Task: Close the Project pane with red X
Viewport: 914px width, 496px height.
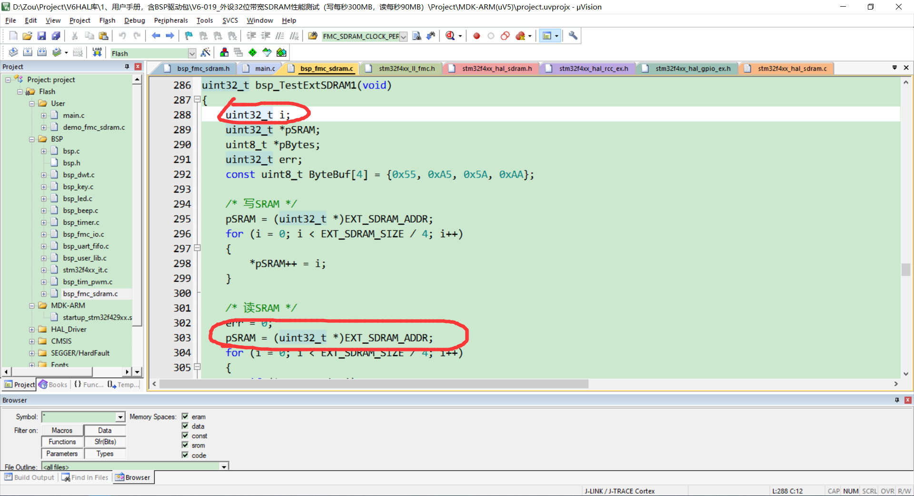Action: [x=138, y=67]
